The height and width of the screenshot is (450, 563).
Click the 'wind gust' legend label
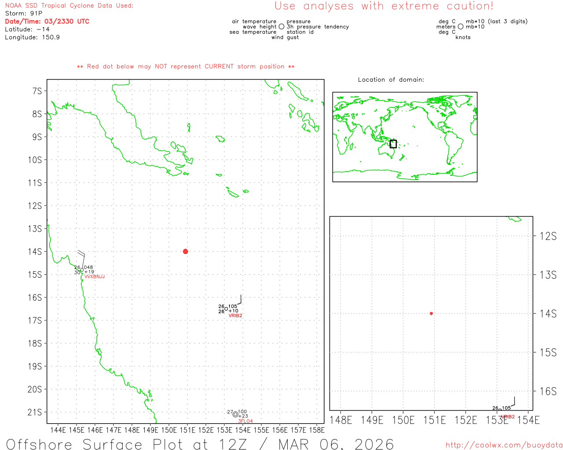pyautogui.click(x=285, y=37)
